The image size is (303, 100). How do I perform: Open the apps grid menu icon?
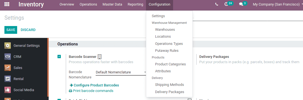click(x=7, y=4)
